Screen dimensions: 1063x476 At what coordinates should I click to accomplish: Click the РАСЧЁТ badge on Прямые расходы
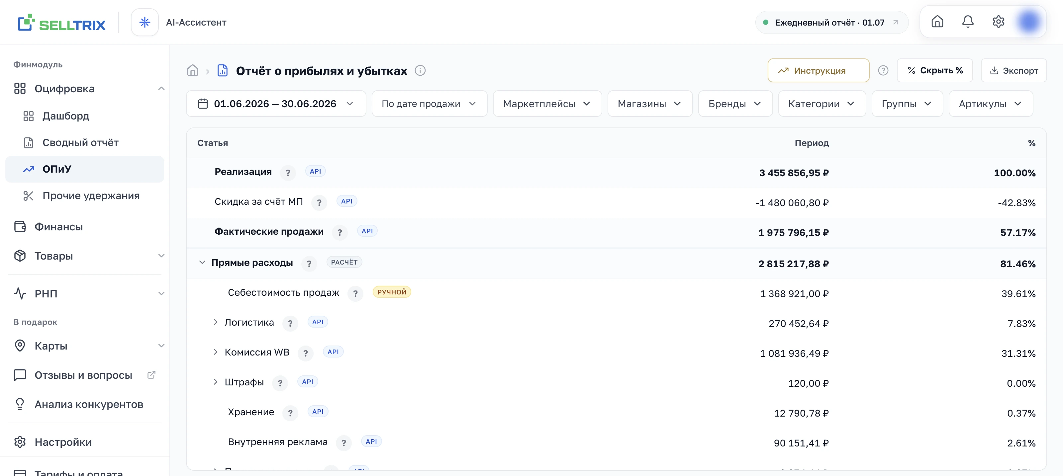point(344,262)
